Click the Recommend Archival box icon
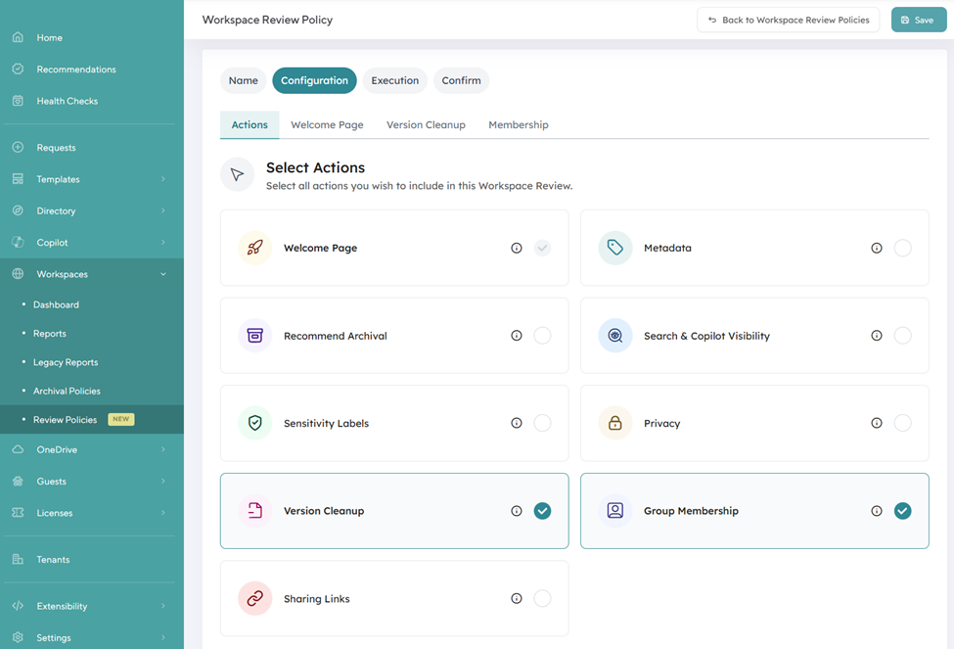The height and width of the screenshot is (649, 954). coord(255,336)
